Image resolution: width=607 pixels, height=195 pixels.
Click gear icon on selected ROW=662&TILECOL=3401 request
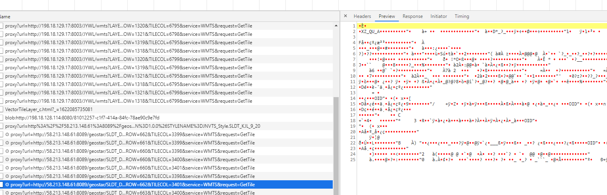click(7, 185)
